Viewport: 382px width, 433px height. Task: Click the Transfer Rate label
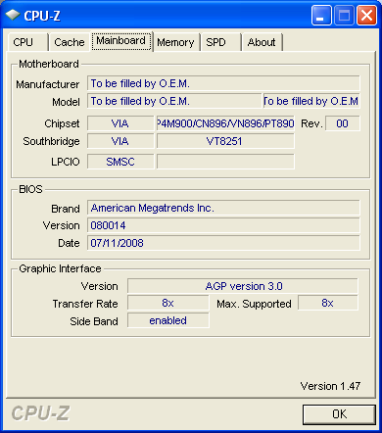tap(85, 304)
